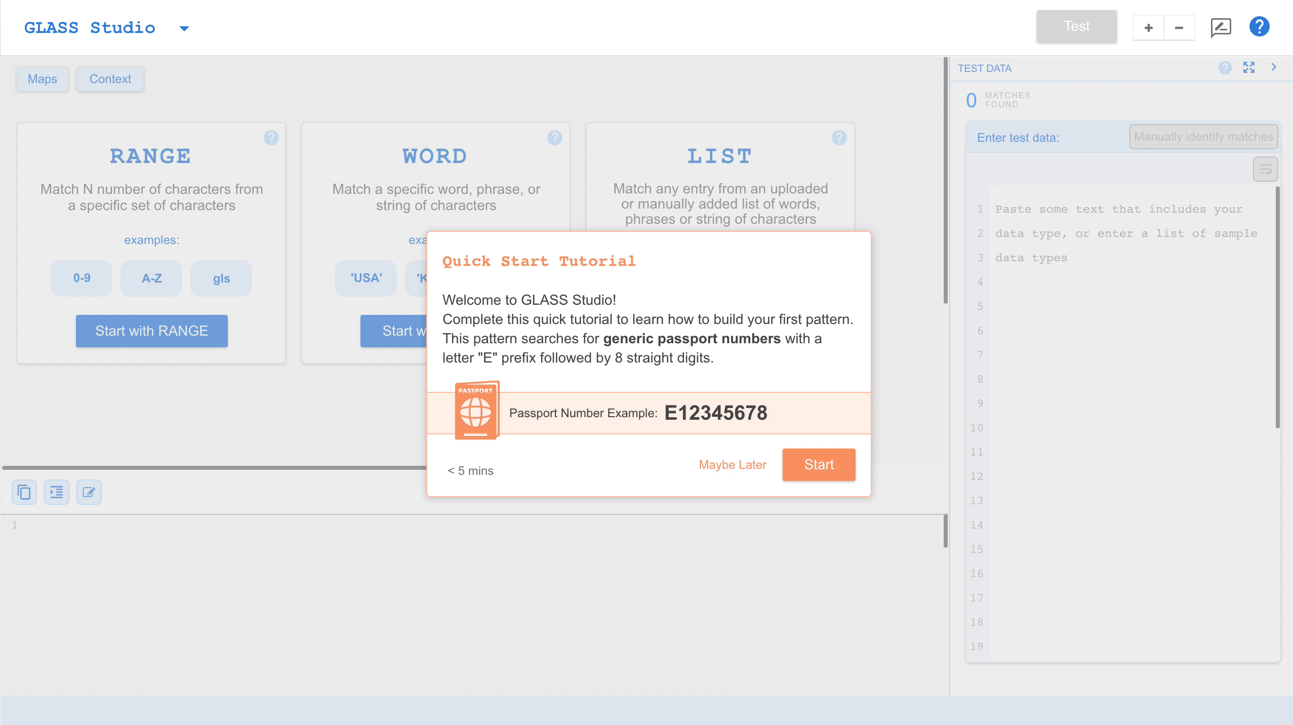The image size is (1293, 725).
Task: Click the zoom out minus icon
Action: click(1179, 27)
